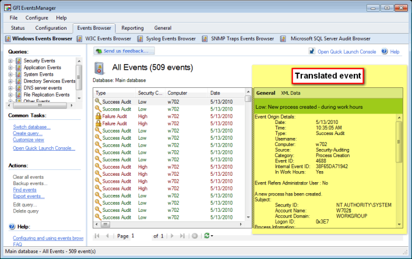The image size is (412, 259).
Task: Click Find events link
Action: [x=24, y=190]
